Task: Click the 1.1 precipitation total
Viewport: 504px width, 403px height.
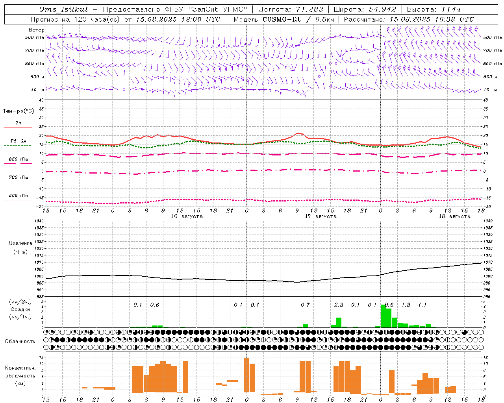Action: [x=422, y=305]
